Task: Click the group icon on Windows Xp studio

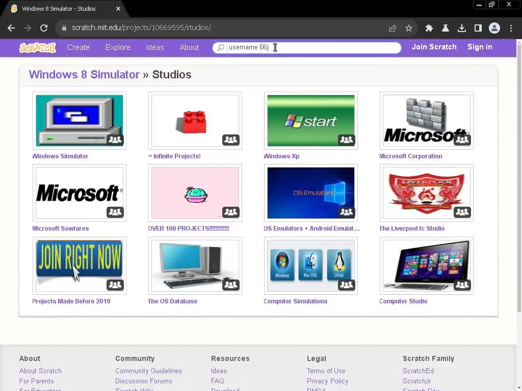Action: tap(347, 139)
